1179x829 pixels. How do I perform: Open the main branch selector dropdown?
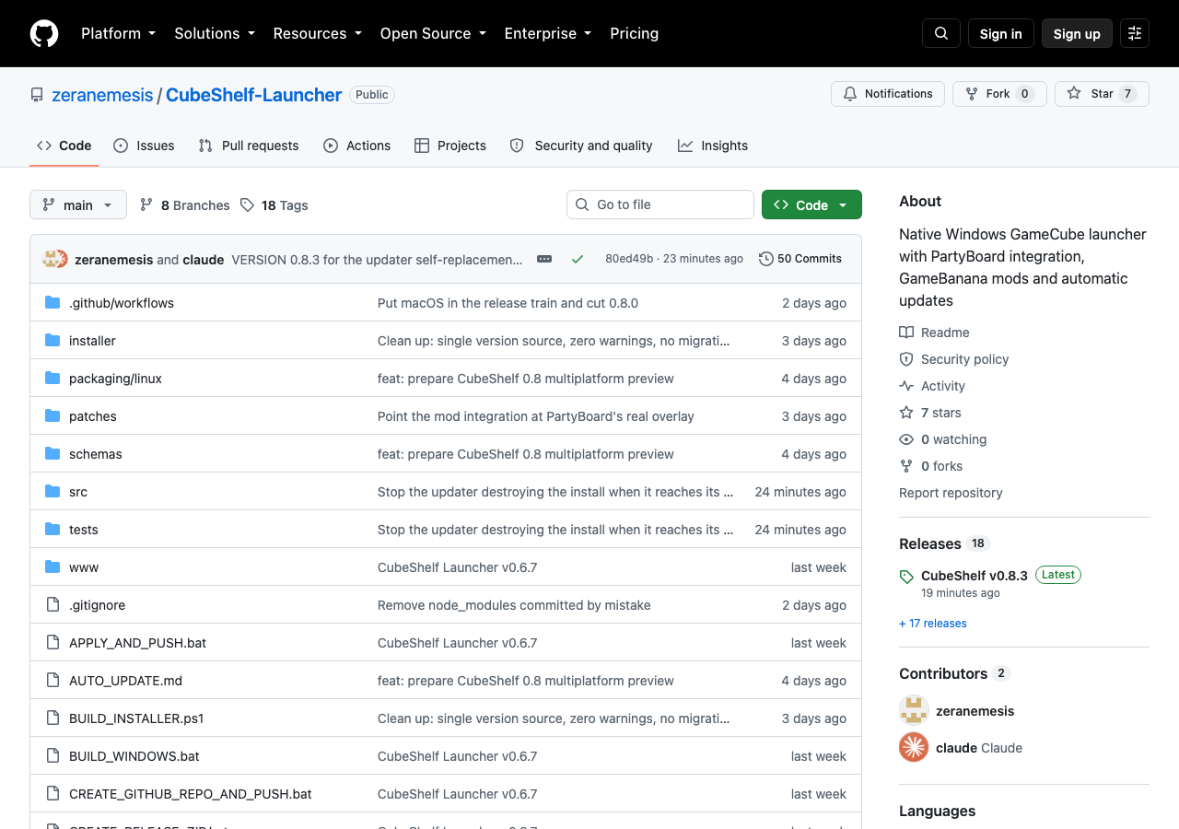point(78,204)
